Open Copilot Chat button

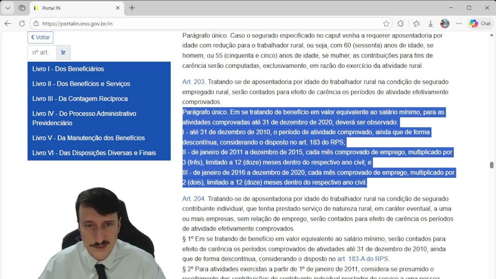point(480,24)
